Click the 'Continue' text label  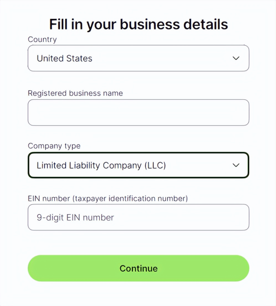(139, 268)
